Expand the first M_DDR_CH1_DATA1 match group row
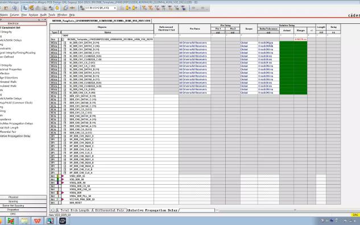The image size is (360, 225). (65, 43)
